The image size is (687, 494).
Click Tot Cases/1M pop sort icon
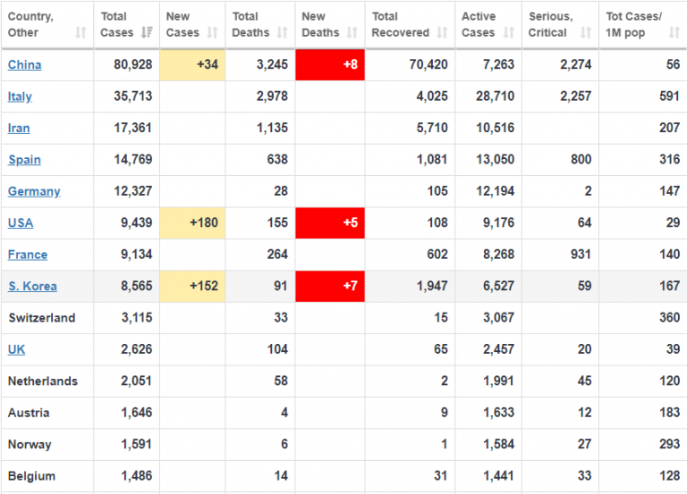[674, 33]
